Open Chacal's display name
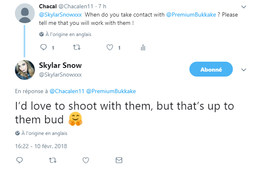259x173 pixels. [x=48, y=7]
